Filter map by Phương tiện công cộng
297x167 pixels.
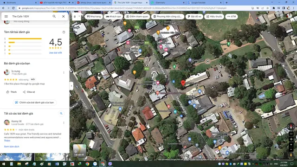pyautogui.click(x=168, y=17)
